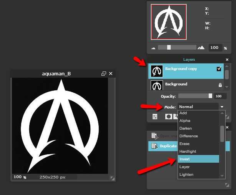This screenshot has width=236, height=195.
Task: Click the aquaman_B logo canvas
Action: pyautogui.click(x=60, y=126)
